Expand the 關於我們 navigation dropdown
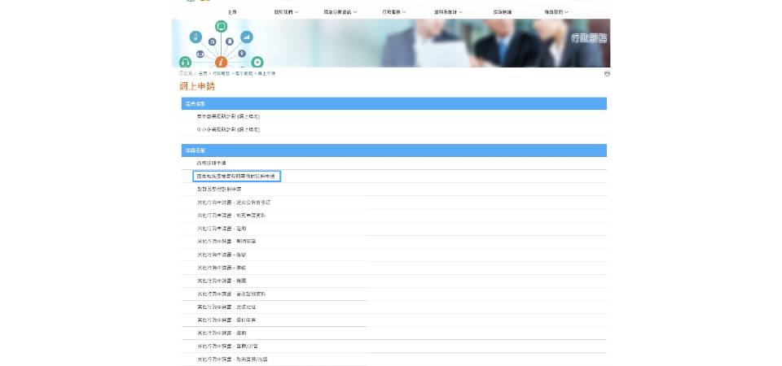Viewport: 782px width, 366px height. 287,12
